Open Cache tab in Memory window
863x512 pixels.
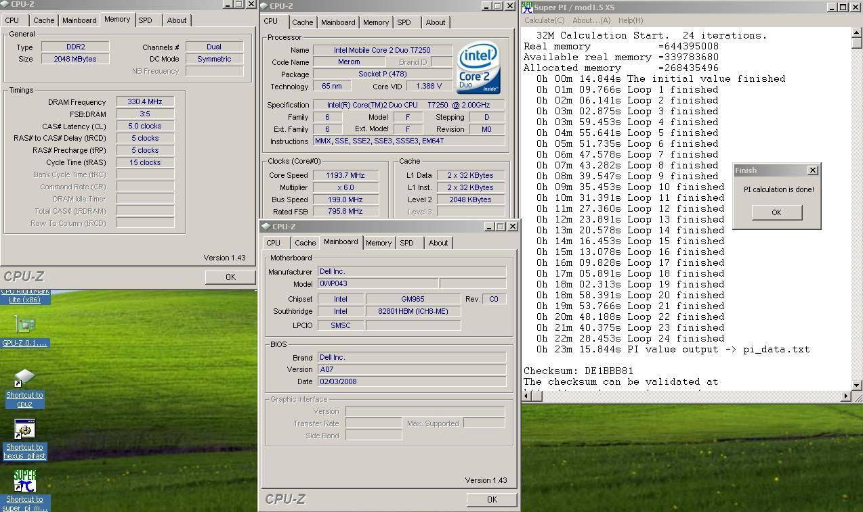coord(44,20)
